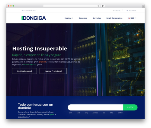Select the .online extension
The image size is (151, 128).
[x=120, y=113]
